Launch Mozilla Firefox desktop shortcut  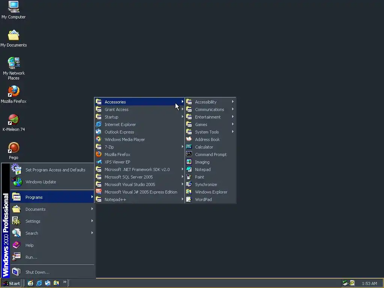[13, 94]
